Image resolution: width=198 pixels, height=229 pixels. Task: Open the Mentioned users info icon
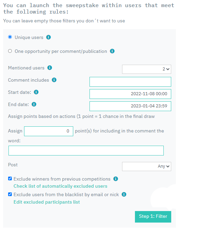pyautogui.click(x=50, y=68)
